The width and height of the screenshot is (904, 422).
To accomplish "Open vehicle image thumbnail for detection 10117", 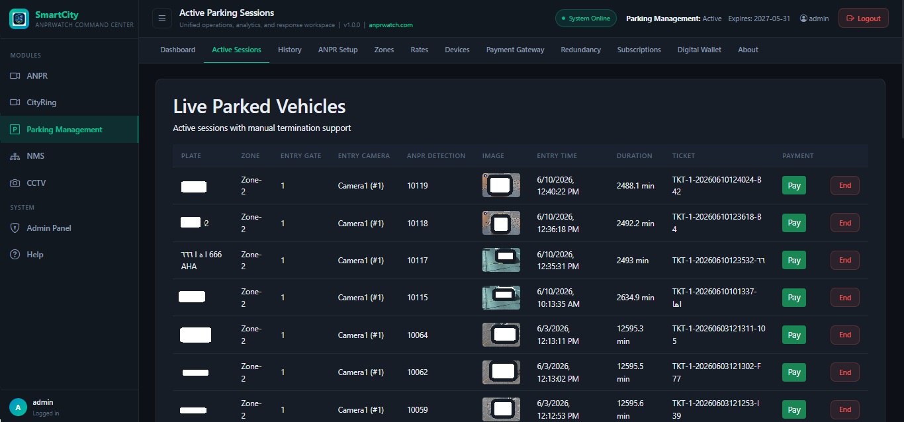I will 501,260.
